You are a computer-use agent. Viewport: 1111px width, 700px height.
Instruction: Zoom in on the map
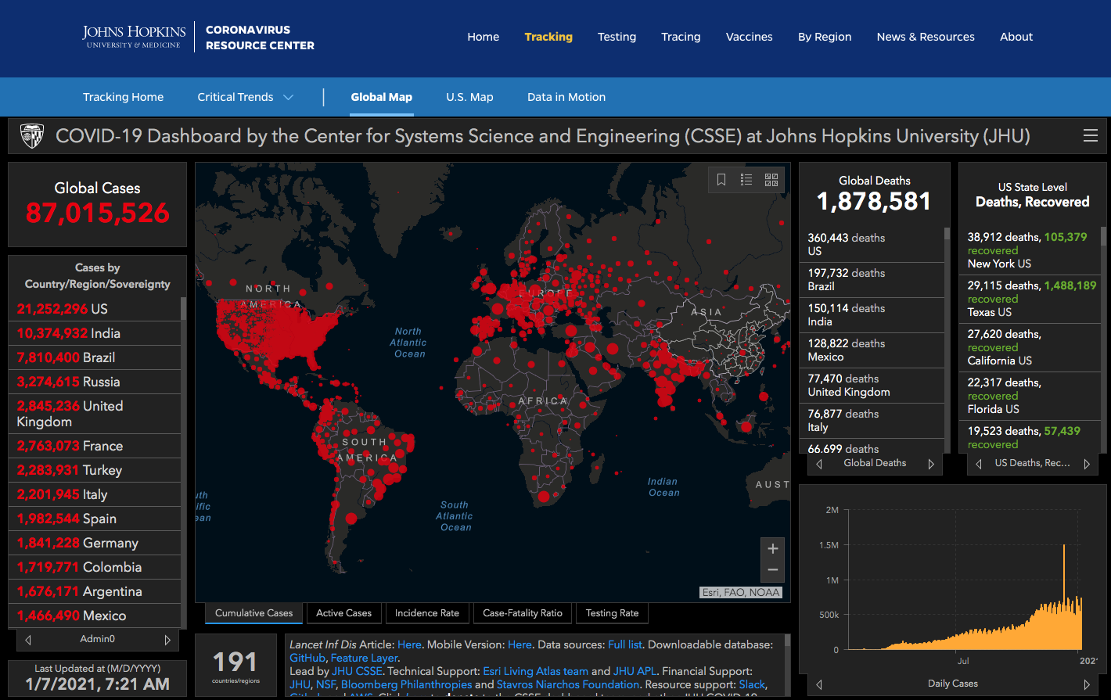[x=772, y=548]
